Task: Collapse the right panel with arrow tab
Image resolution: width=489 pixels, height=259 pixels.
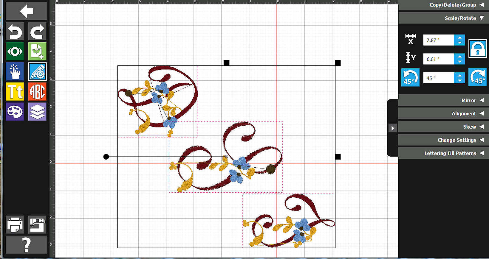Action: point(393,128)
